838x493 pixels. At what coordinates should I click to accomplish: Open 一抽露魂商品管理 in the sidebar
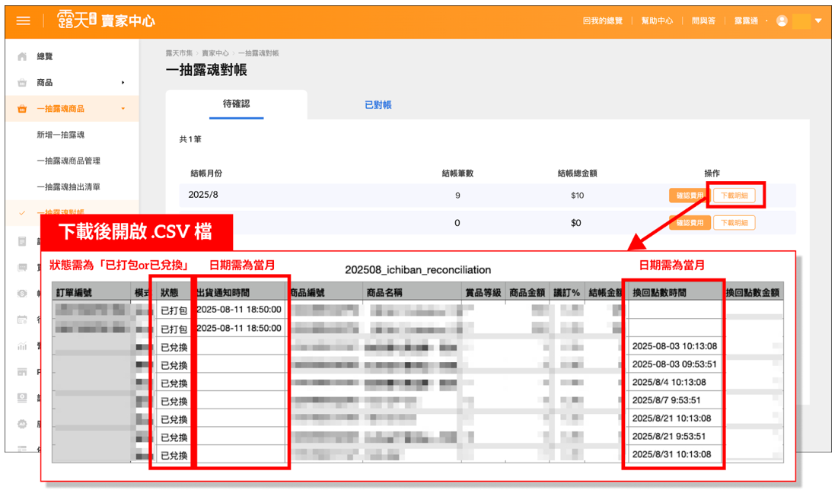pyautogui.click(x=69, y=161)
